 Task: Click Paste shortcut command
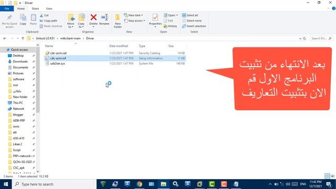pyautogui.click(x=51, y=26)
